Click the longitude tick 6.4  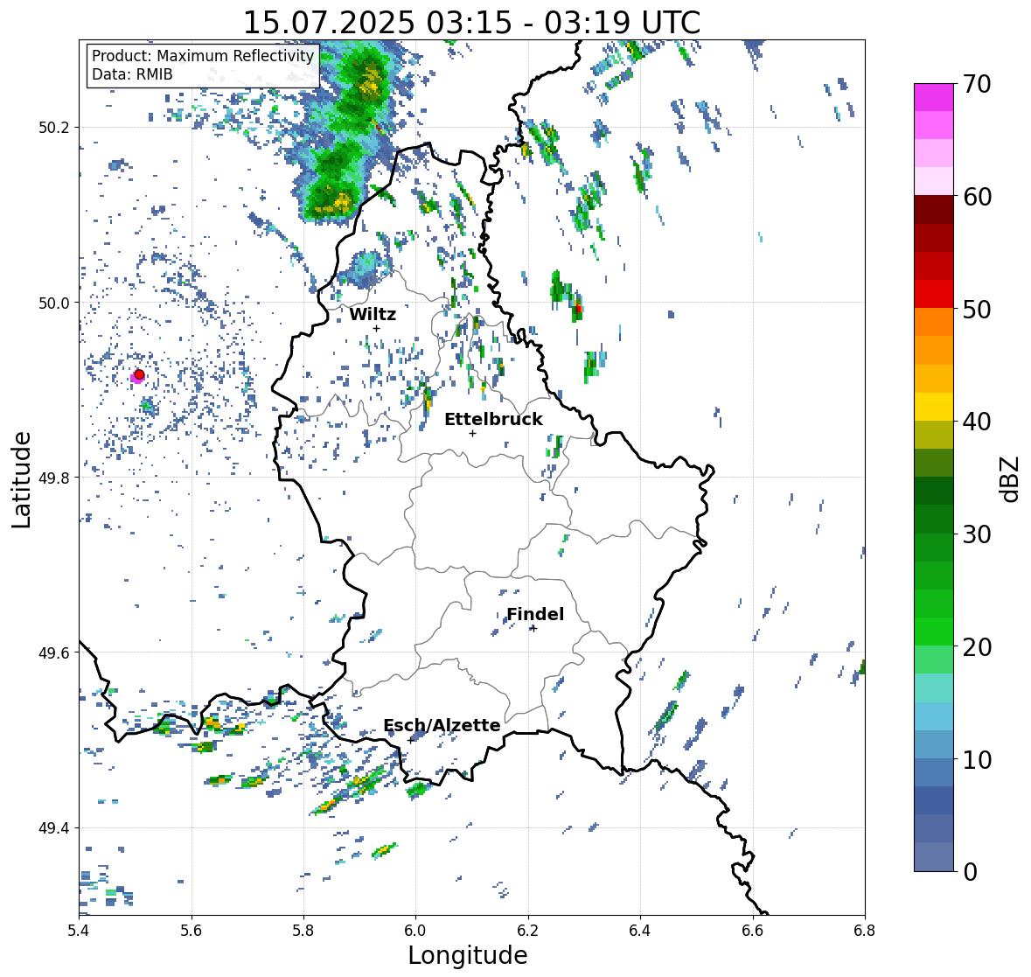coord(640,931)
